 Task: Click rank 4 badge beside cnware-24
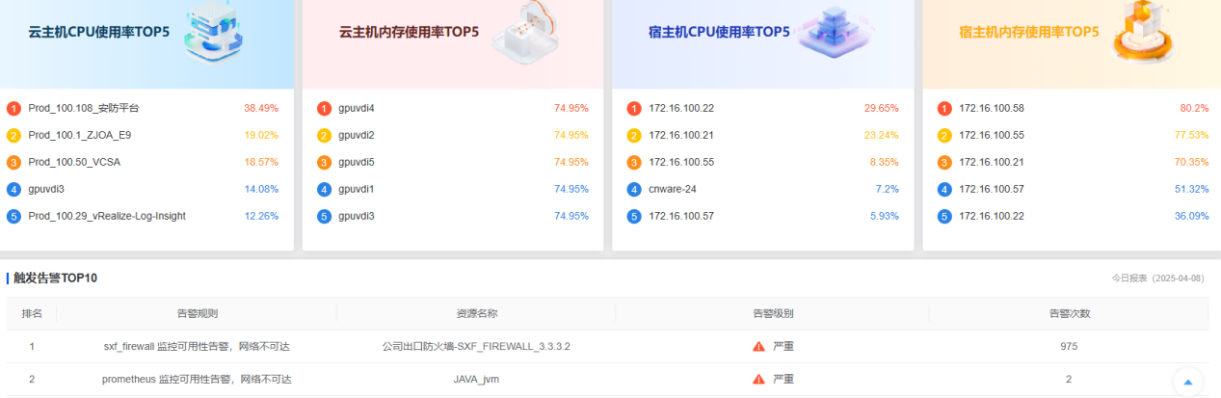[x=633, y=189]
